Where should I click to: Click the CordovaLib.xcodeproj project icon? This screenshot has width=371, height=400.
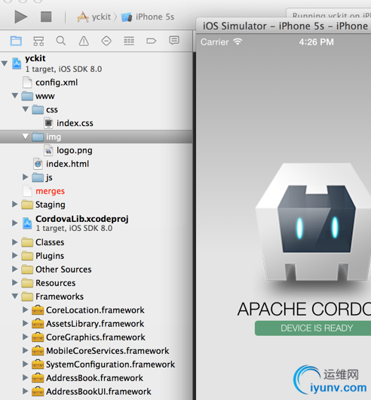(x=27, y=223)
